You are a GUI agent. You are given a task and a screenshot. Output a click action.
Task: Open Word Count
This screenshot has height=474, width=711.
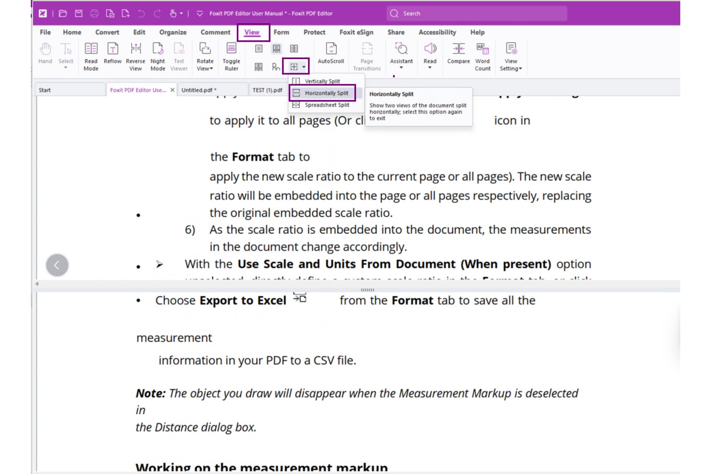[482, 57]
